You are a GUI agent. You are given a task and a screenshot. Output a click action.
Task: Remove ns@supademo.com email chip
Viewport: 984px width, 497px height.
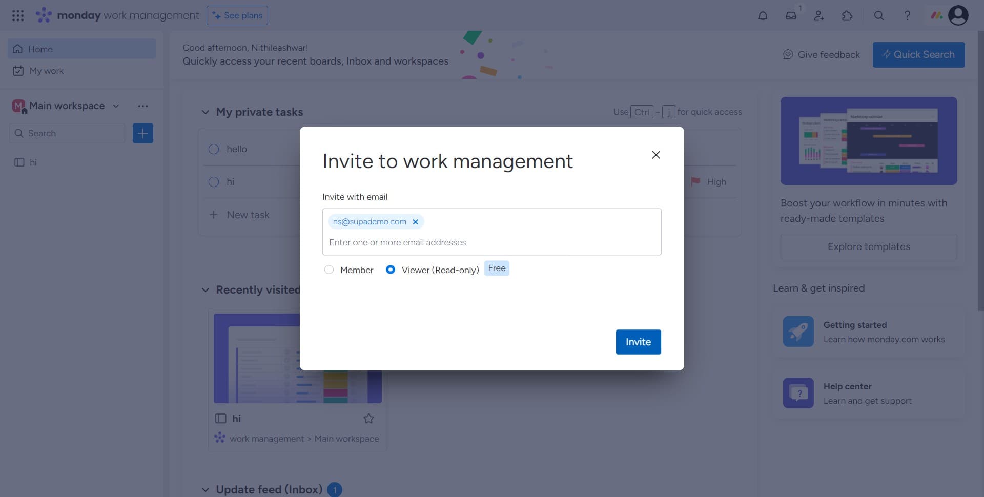[x=416, y=221]
